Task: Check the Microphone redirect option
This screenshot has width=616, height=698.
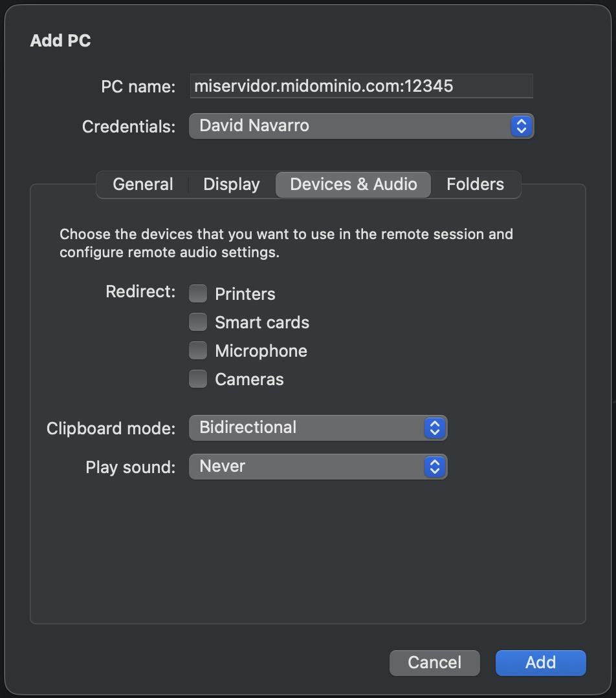Action: click(198, 350)
